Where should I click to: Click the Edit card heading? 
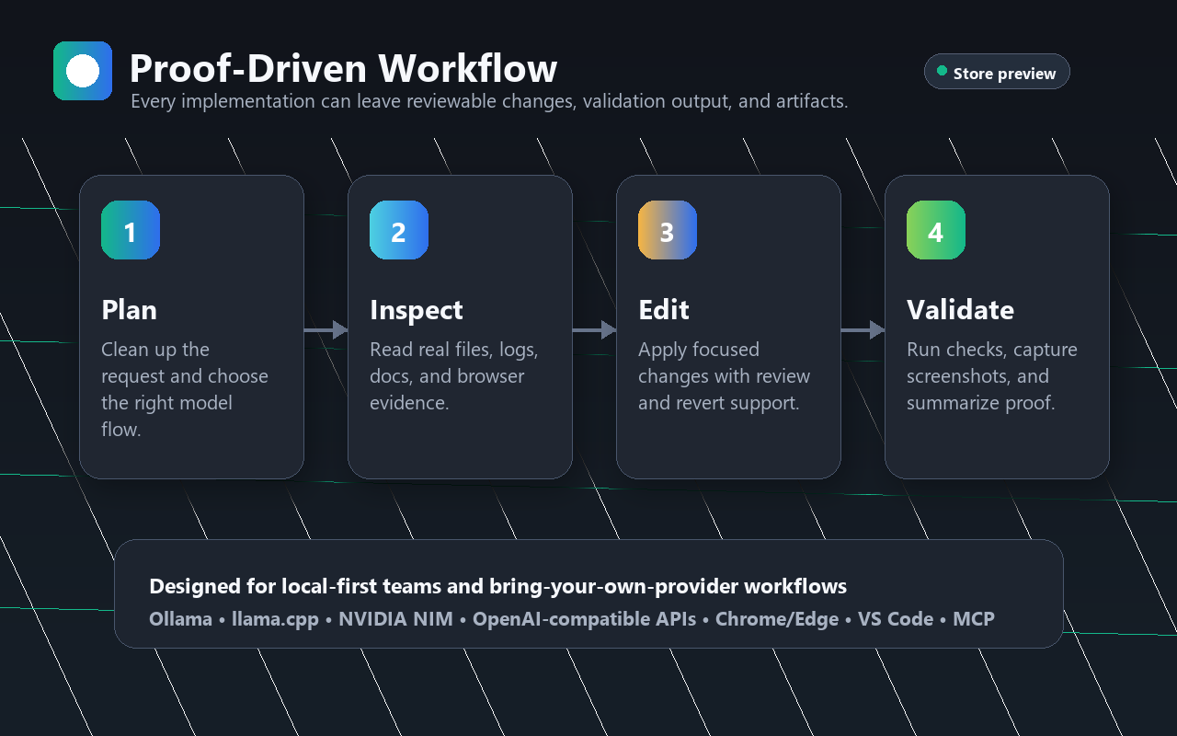[664, 310]
